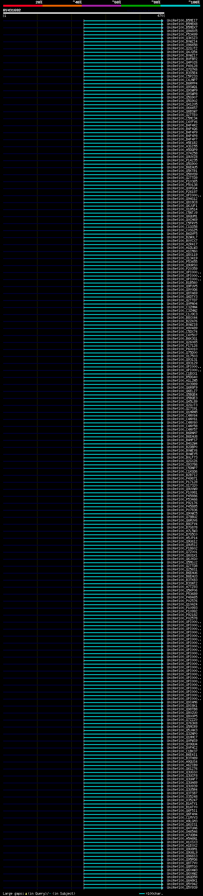This screenshot has width=203, height=896.
Task: Open the UniRef100_P60010 entry
Action: click(182, 349)
